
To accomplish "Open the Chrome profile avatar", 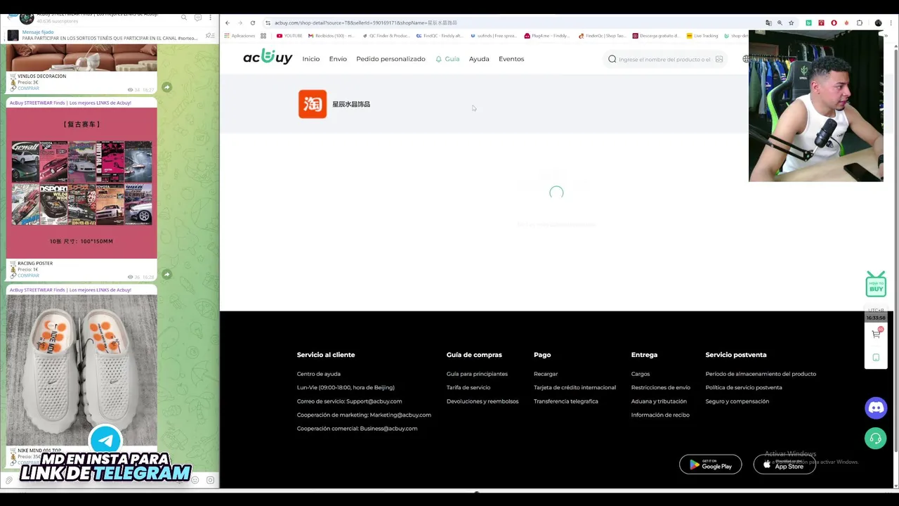I will 878,22.
